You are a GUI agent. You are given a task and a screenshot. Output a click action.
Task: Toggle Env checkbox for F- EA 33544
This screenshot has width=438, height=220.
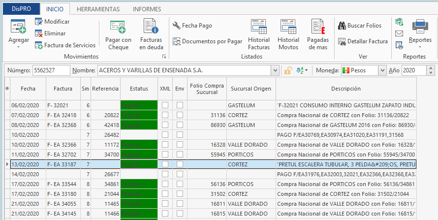pyautogui.click(x=180, y=184)
